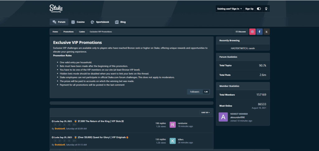Expand the Existing user Sign In dropdown
Viewport: 319px width, 151px height.
click(x=230, y=9)
